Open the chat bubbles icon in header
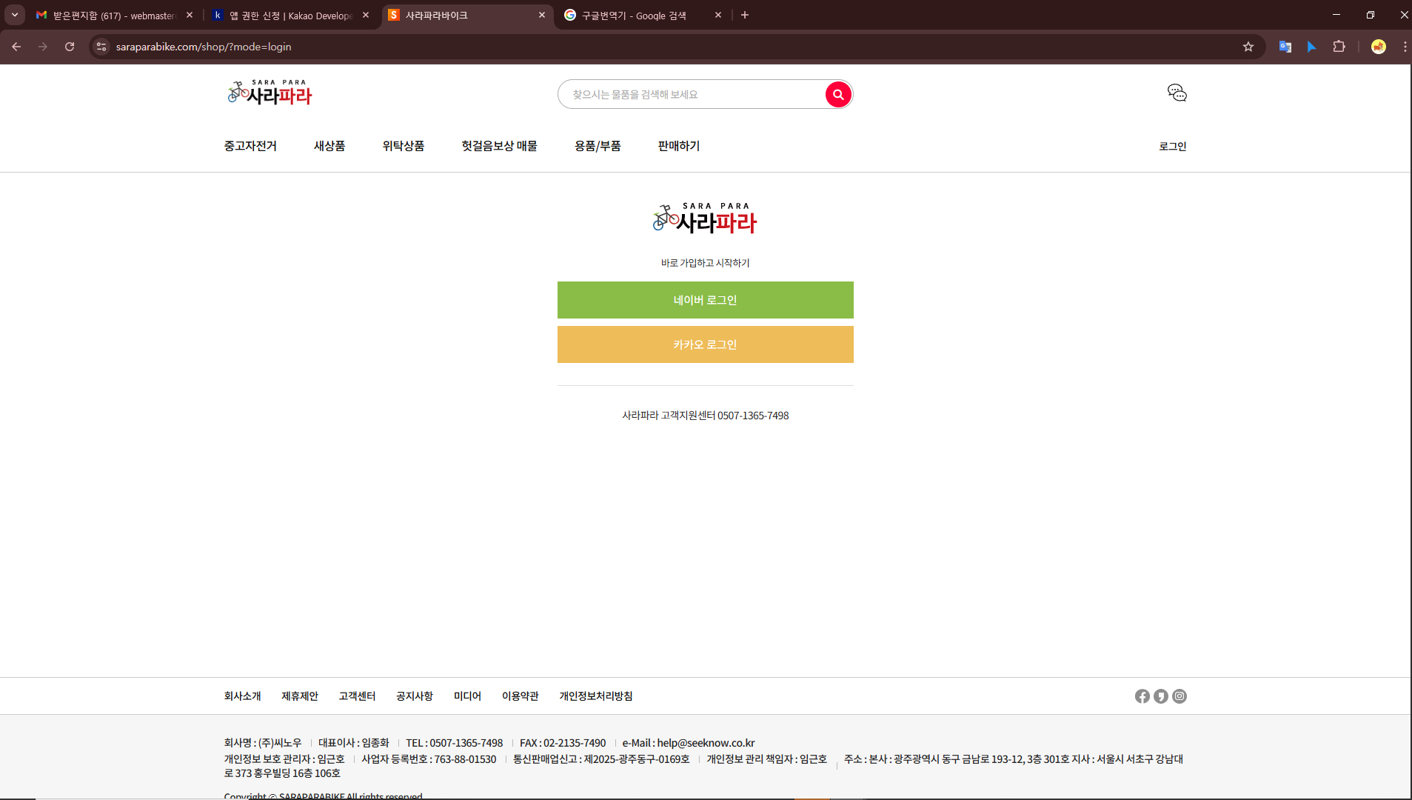Viewport: 1412px width, 800px height. click(x=1177, y=93)
